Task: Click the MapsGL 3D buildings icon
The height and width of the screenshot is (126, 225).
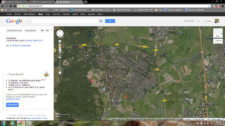Action: 46,74
